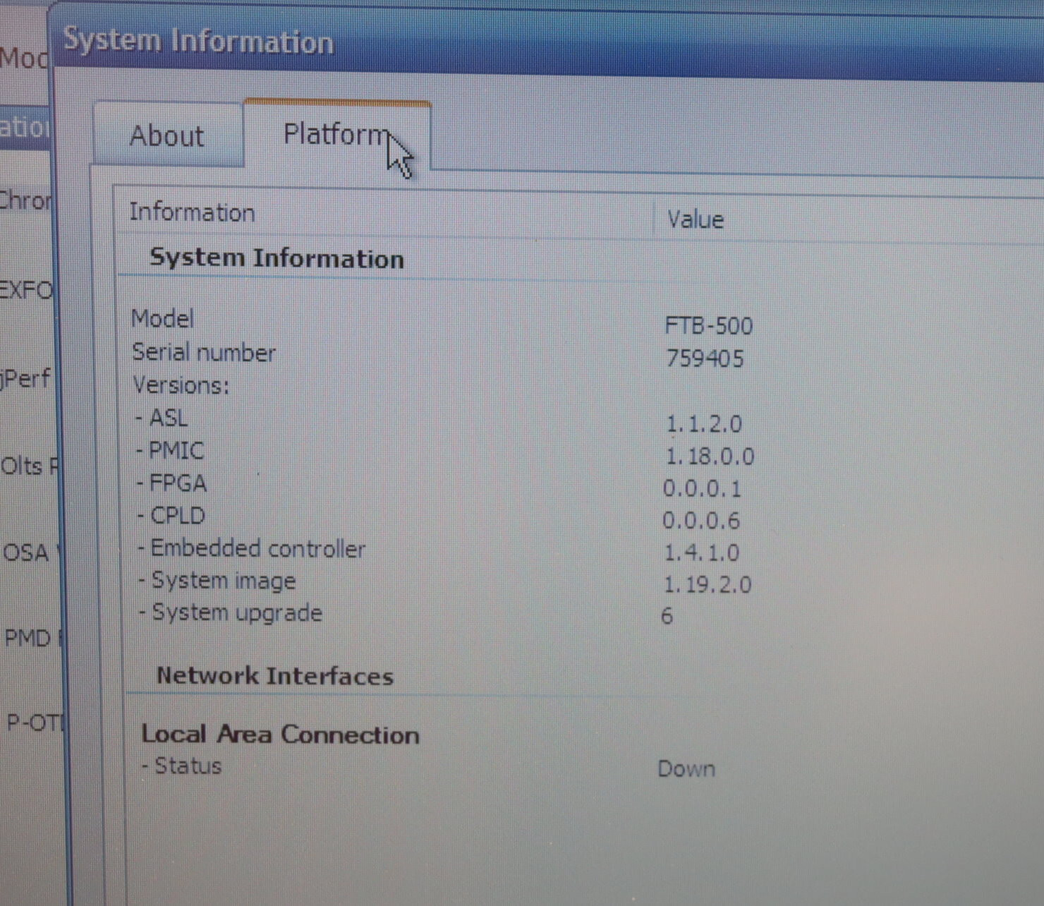Select the PMIC row label

[x=170, y=450]
